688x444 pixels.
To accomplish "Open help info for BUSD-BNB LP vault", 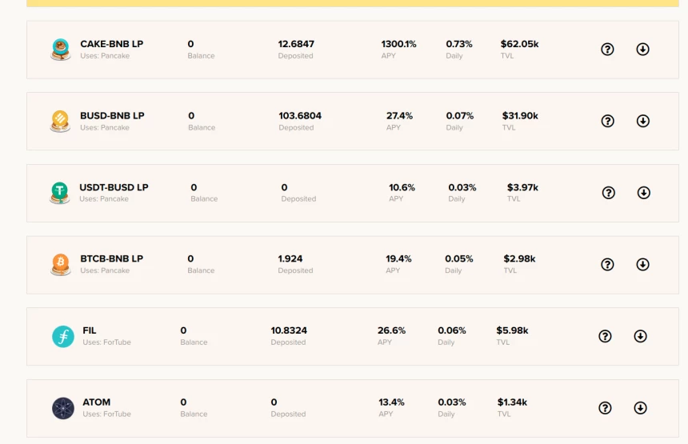I will [607, 121].
